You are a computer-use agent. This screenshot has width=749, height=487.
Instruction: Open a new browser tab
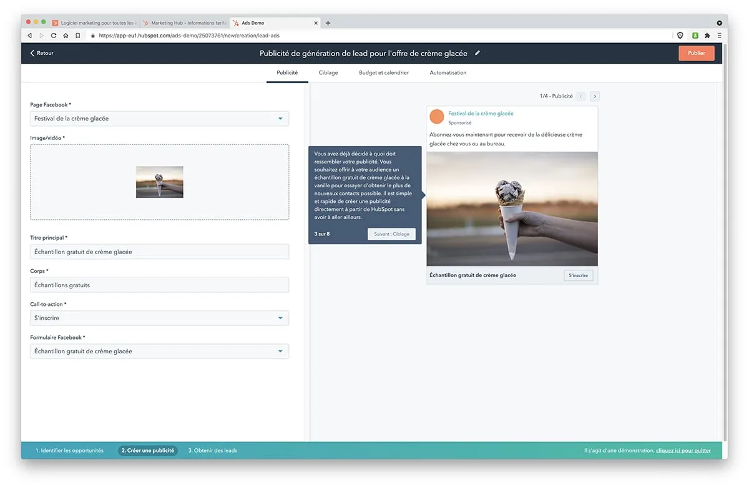(x=328, y=23)
